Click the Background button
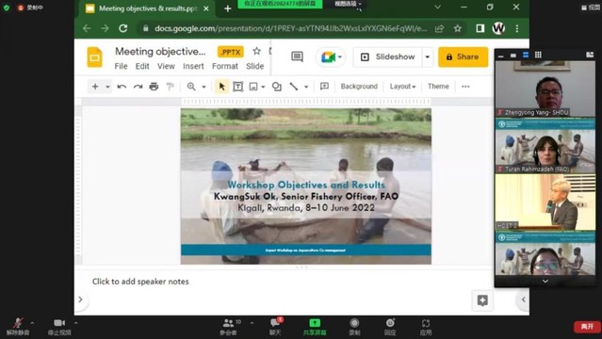 [x=359, y=87]
